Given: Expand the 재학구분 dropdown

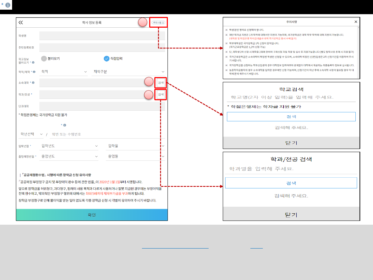Looking at the screenshot, I should coord(128,72).
